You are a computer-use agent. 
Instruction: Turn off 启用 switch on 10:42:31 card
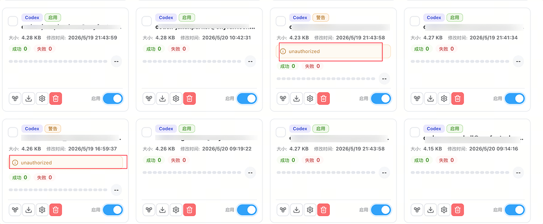(x=247, y=98)
